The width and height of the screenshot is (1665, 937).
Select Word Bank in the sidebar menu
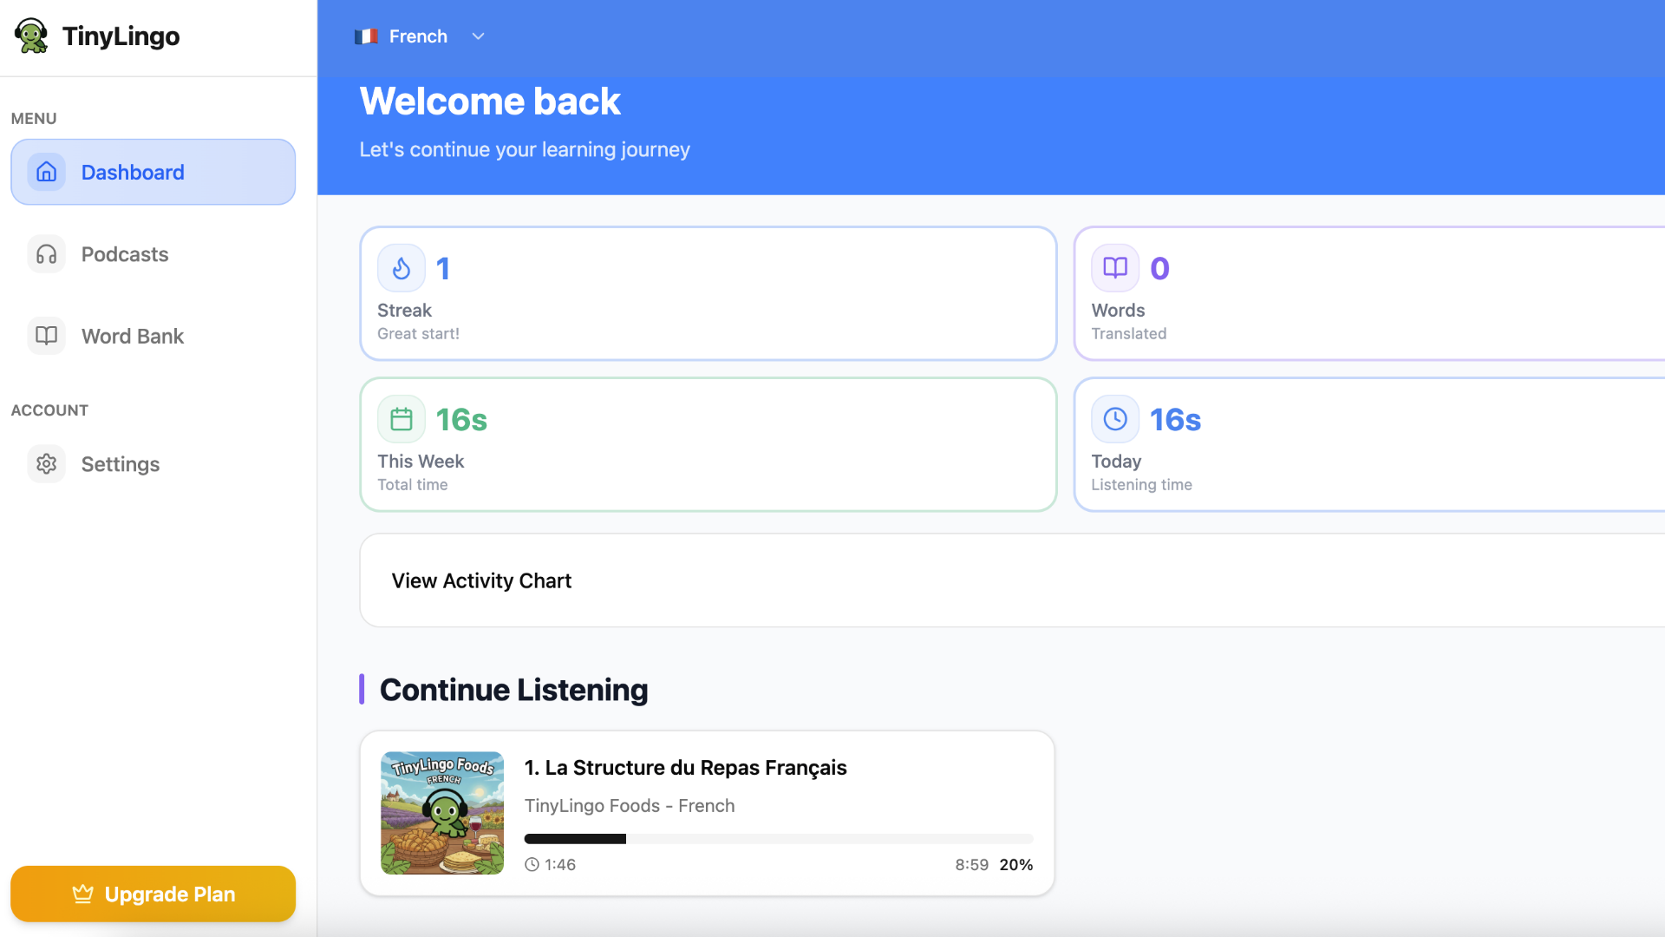point(133,336)
